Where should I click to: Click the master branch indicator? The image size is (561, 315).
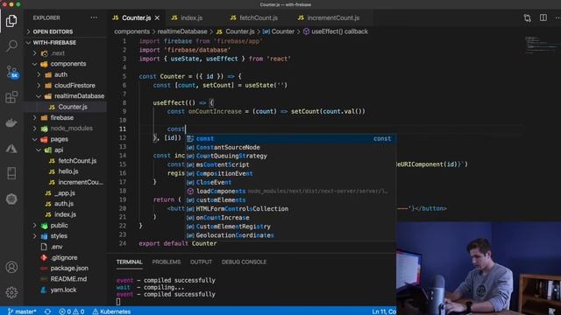point(22,311)
